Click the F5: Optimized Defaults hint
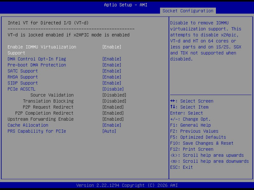 (198, 137)
